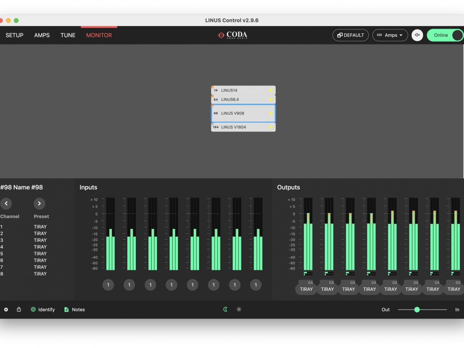Click the Identify label text
This screenshot has height=348, width=464.
(46, 310)
